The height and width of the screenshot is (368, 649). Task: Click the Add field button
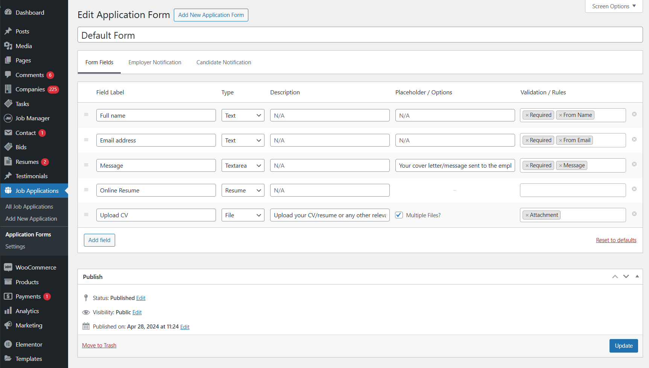(x=99, y=240)
